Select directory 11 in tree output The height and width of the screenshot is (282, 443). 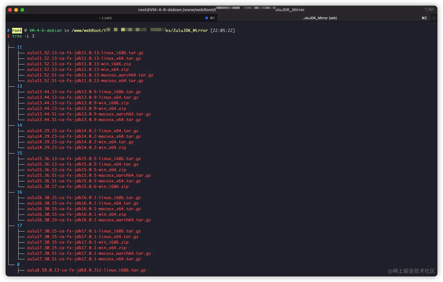tap(19, 47)
